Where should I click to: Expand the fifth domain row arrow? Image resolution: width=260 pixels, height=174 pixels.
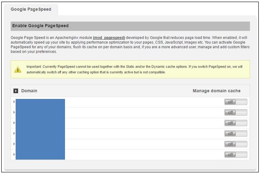coord(14,144)
